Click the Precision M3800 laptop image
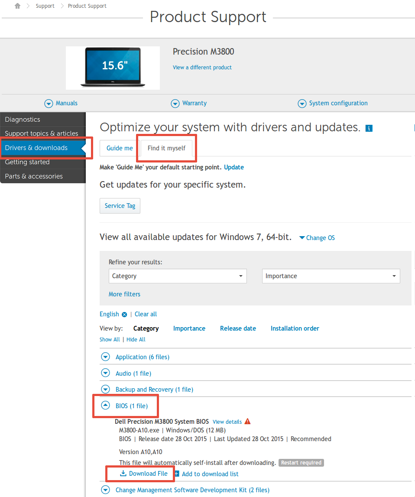415x497 pixels. point(113,68)
